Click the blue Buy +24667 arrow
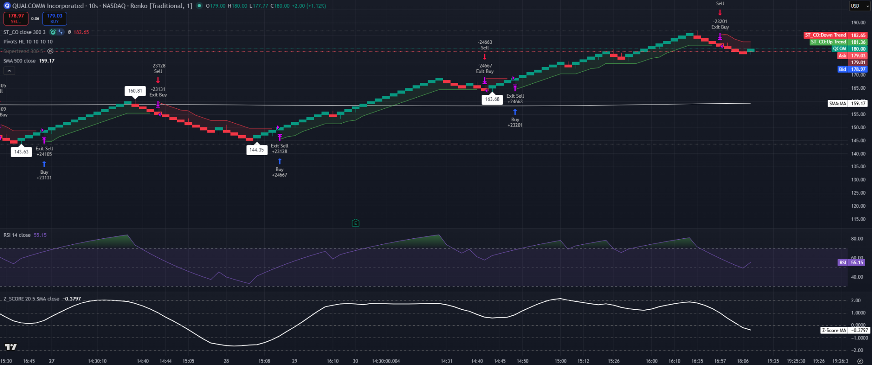Screen dimensions: 872x365 pyautogui.click(x=280, y=161)
